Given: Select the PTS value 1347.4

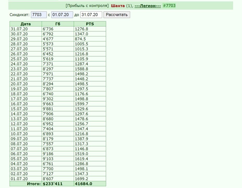Looking at the screenshot, I should click(81, 129).
